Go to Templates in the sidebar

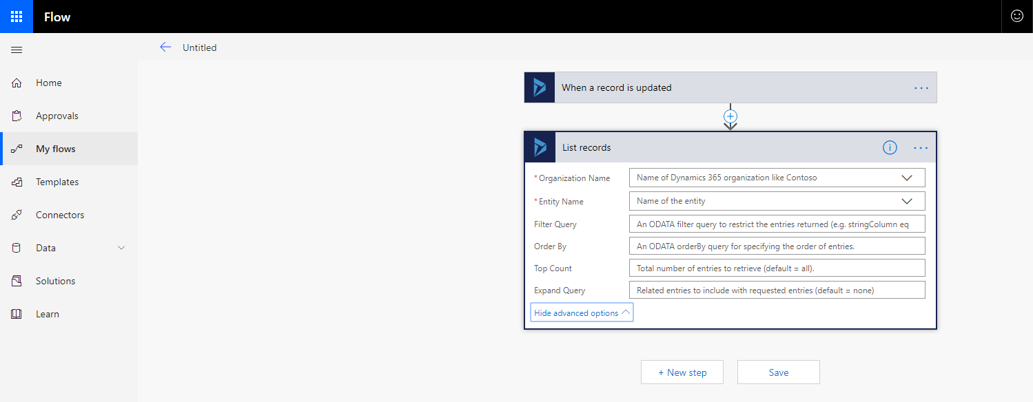click(x=57, y=182)
